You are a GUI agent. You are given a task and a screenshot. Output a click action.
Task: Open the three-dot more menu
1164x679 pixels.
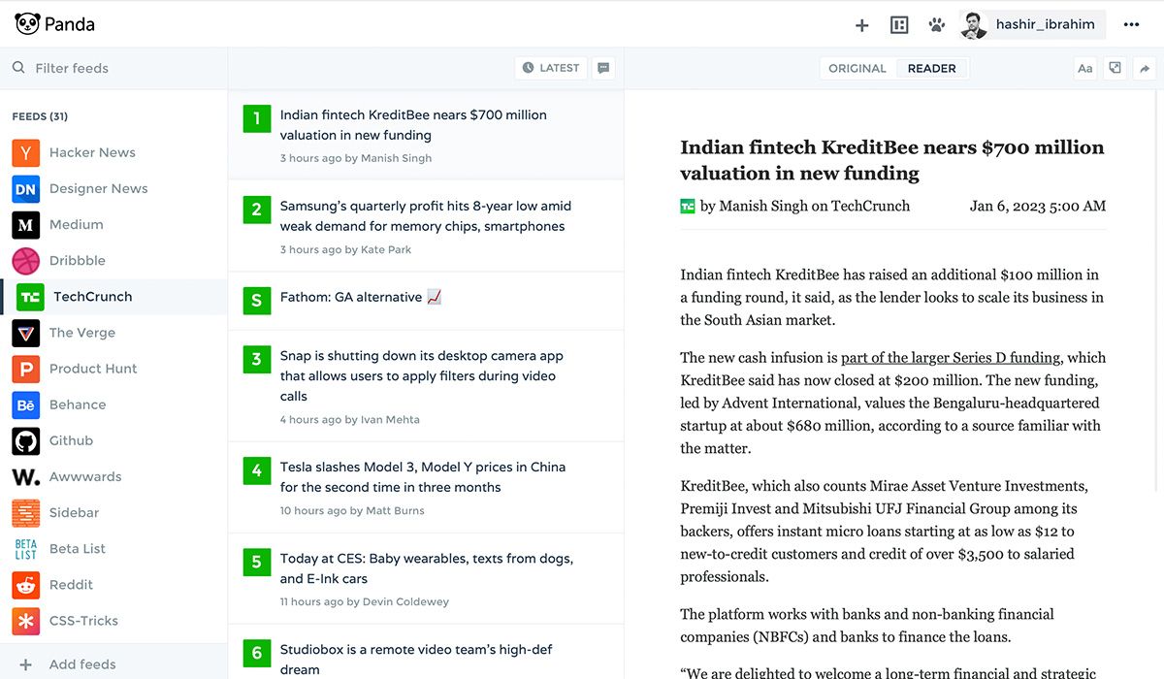click(1131, 25)
